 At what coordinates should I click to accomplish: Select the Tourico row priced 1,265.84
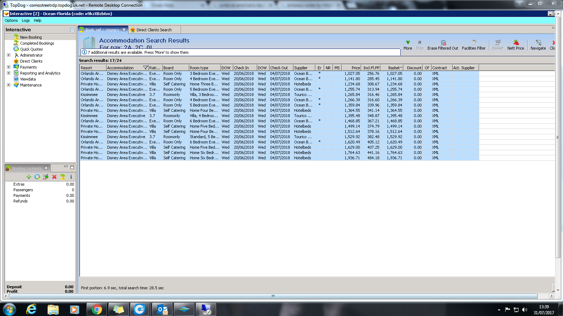pyautogui.click(x=279, y=95)
